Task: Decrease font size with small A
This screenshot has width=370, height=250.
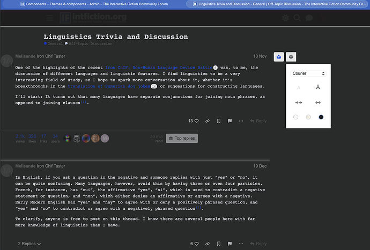Action: tap(299, 87)
